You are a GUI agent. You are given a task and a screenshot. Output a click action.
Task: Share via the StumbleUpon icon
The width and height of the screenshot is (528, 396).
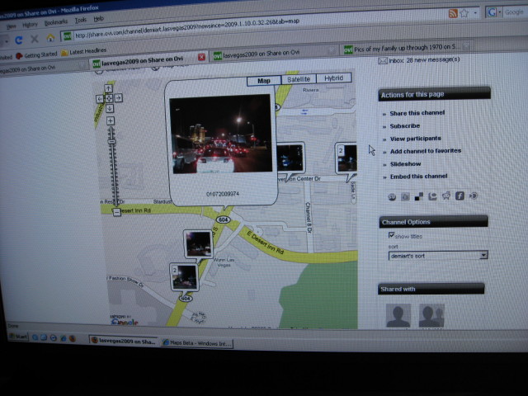(392, 197)
